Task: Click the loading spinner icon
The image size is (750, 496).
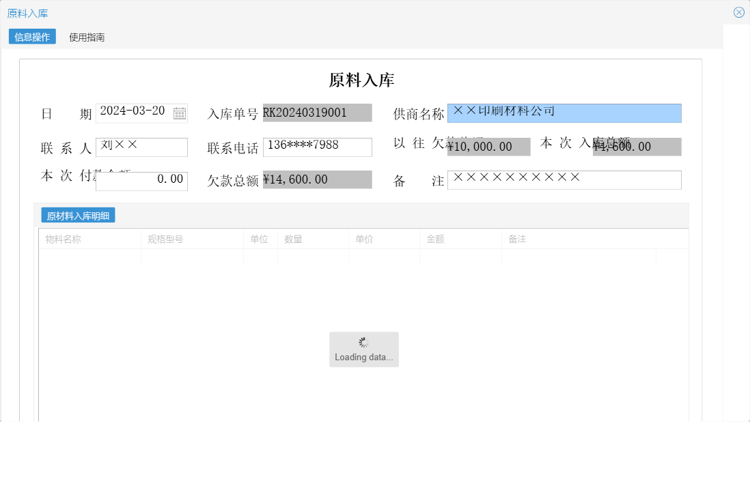Action: click(x=364, y=340)
